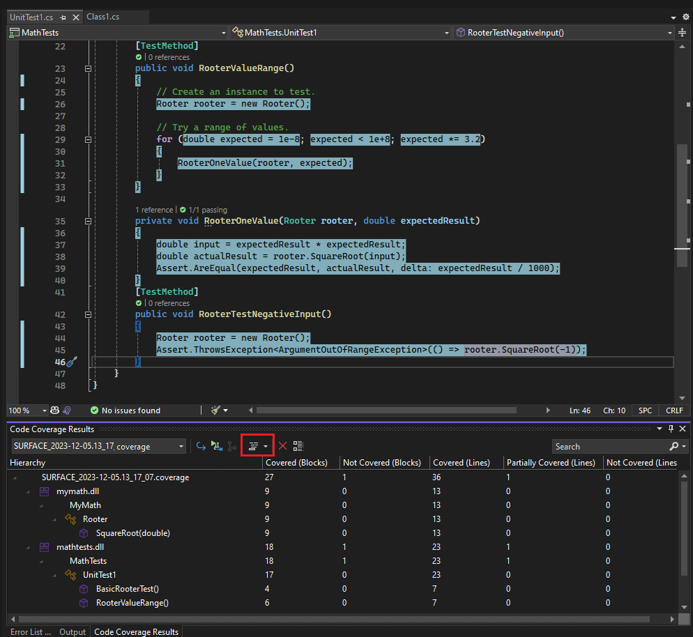
Task: Click the SPC indentation indicator
Action: pos(646,410)
